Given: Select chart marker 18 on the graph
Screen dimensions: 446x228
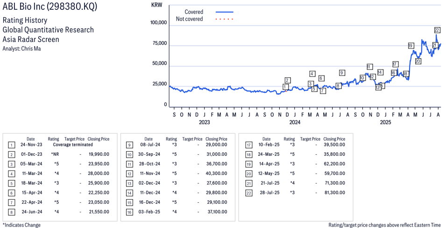Looking at the screenshot, I should (406, 74).
